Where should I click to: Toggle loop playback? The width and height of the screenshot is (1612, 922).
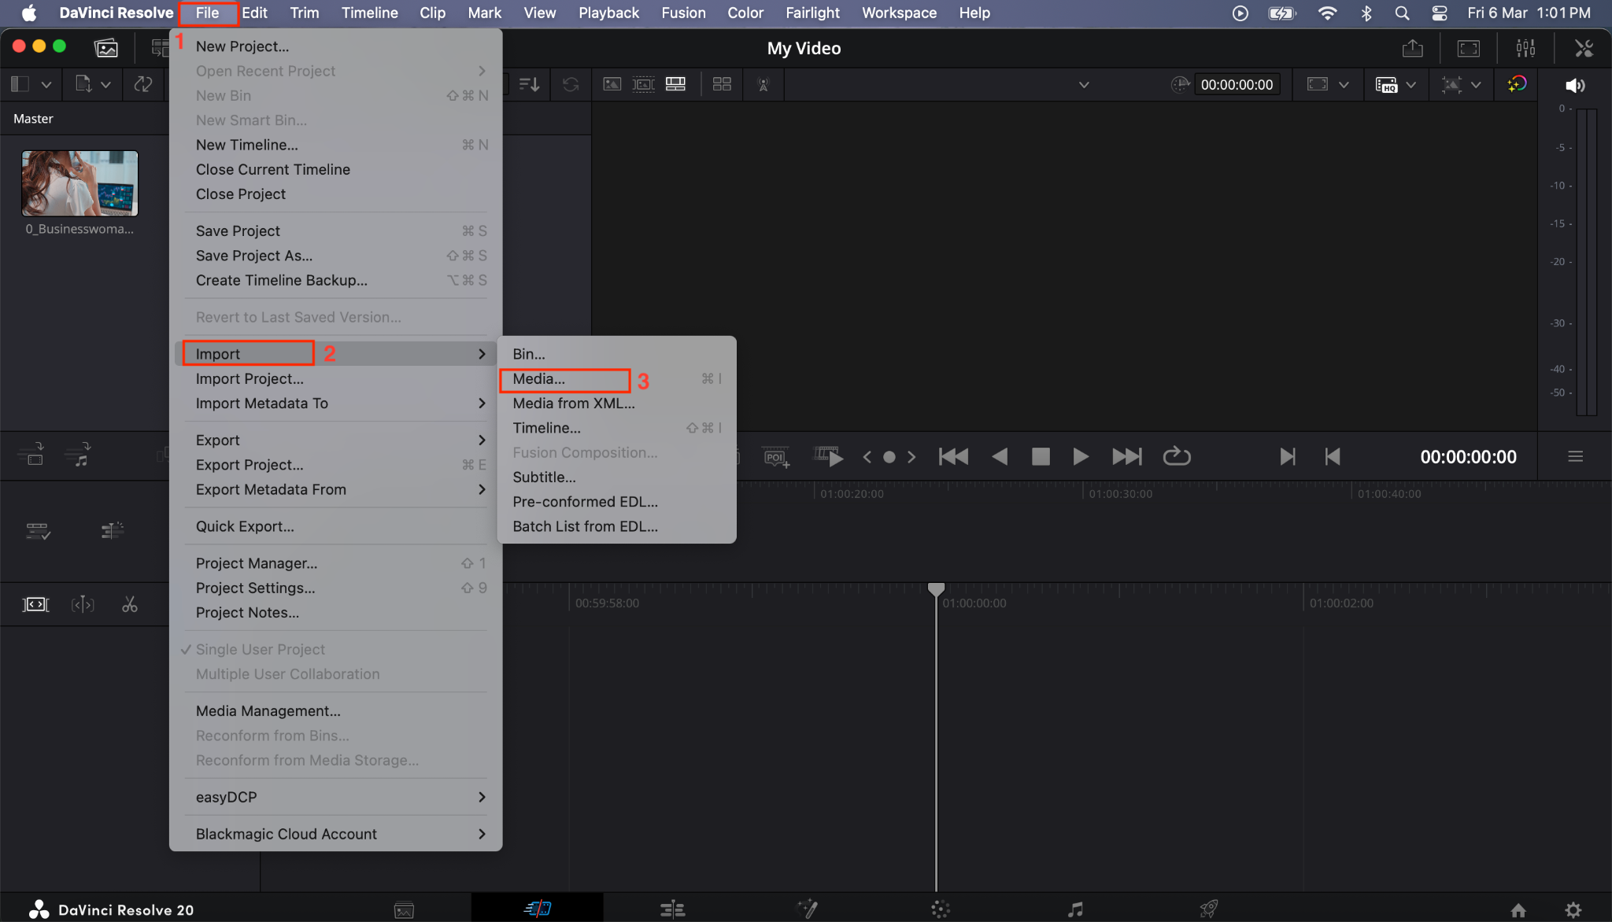pos(1176,456)
